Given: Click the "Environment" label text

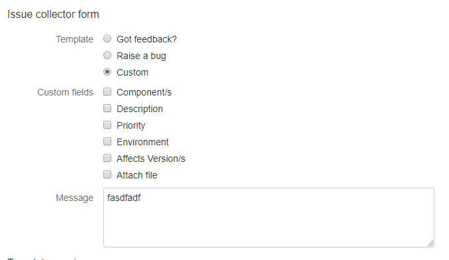Looking at the screenshot, I should pos(142,142).
